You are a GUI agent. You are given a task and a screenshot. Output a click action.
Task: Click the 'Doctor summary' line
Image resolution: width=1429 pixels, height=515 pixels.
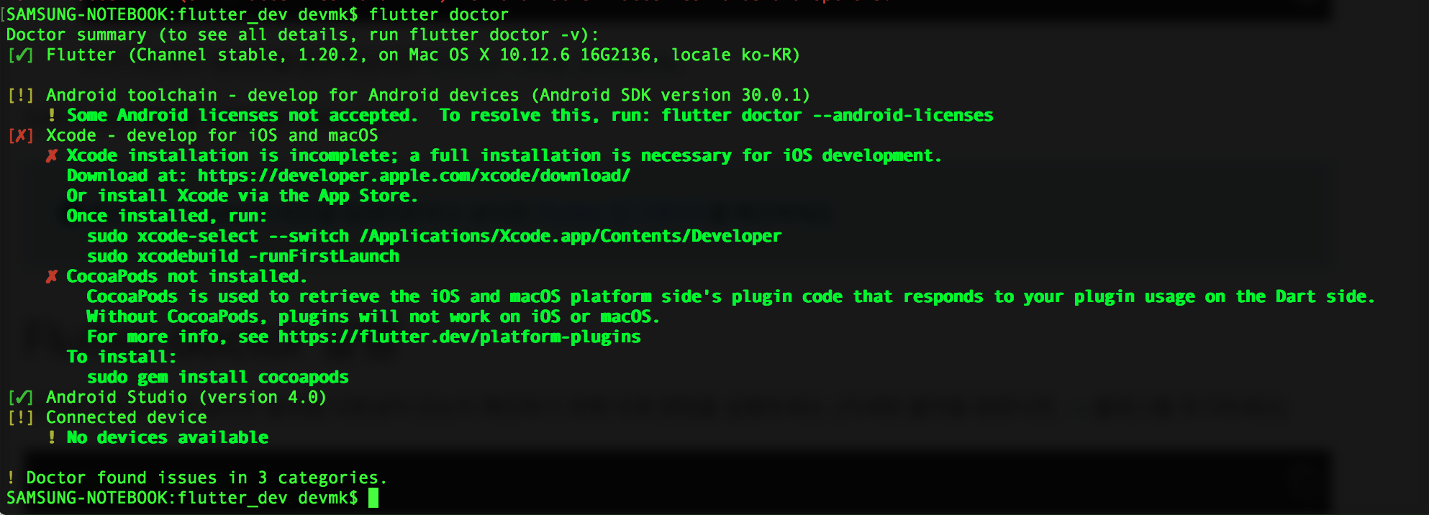[x=302, y=35]
